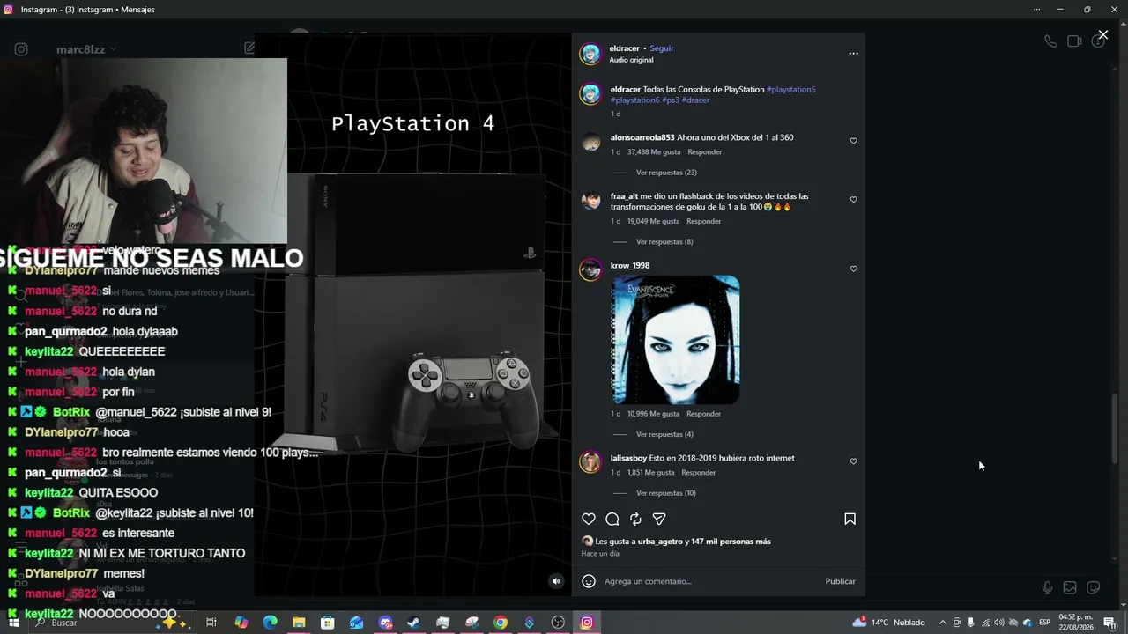Click the Instagram logo in the sidebar

coord(21,49)
